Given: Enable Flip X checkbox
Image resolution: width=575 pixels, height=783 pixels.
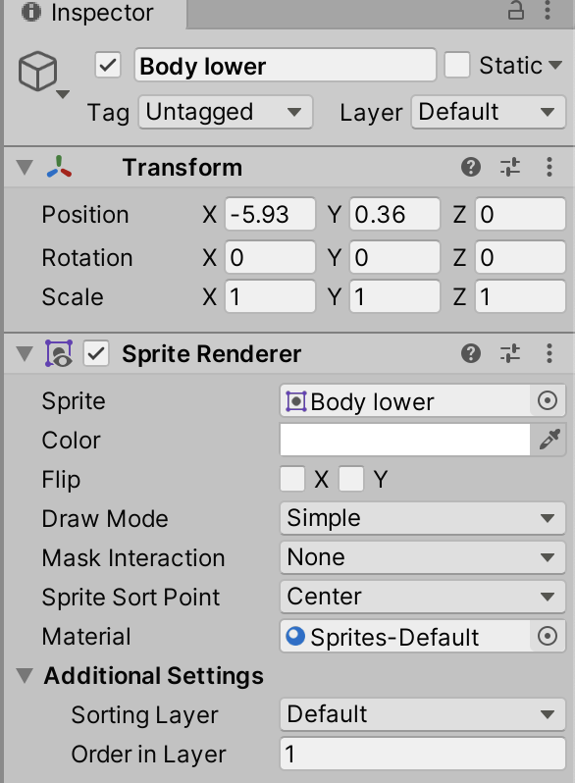Looking at the screenshot, I should [292, 479].
